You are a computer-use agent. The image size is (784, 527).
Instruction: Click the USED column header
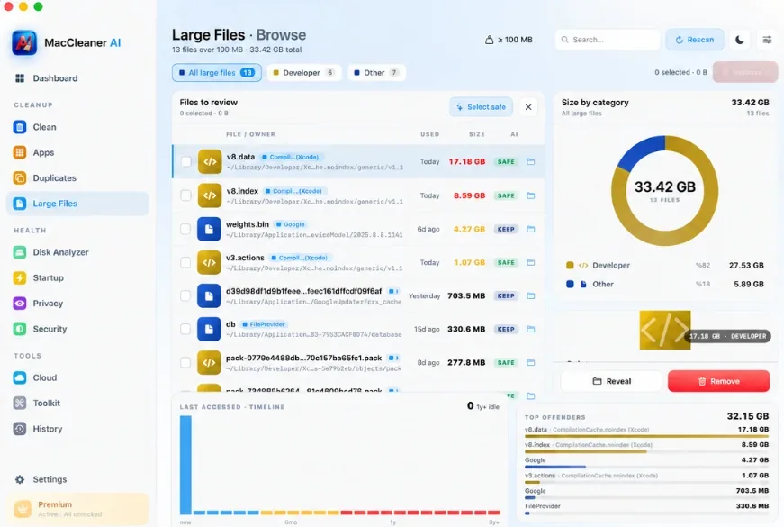(429, 134)
